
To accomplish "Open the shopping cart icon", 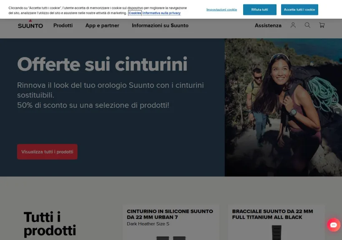I will [x=322, y=25].
